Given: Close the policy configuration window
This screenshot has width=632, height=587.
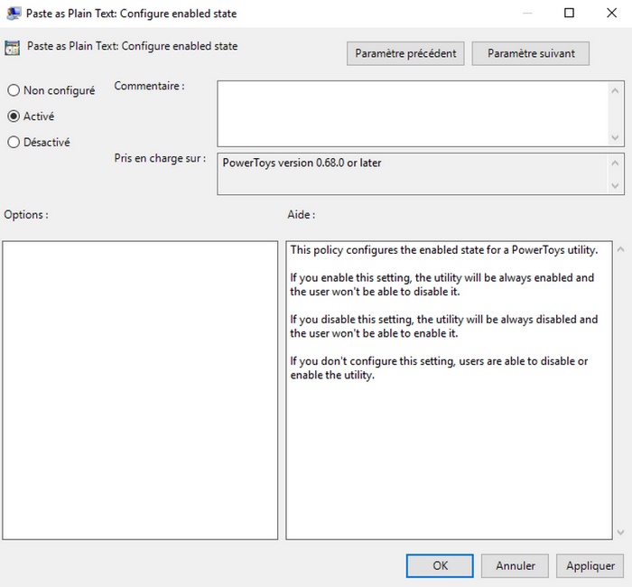Looking at the screenshot, I should (x=609, y=14).
